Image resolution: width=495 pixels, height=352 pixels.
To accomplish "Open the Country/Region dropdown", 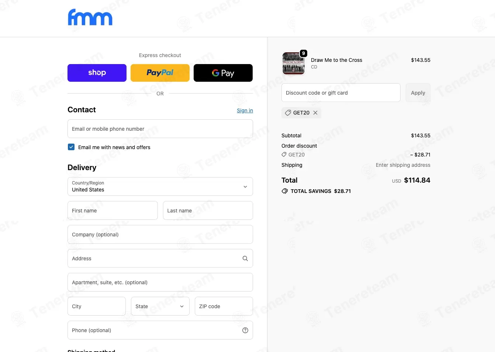I will point(160,187).
